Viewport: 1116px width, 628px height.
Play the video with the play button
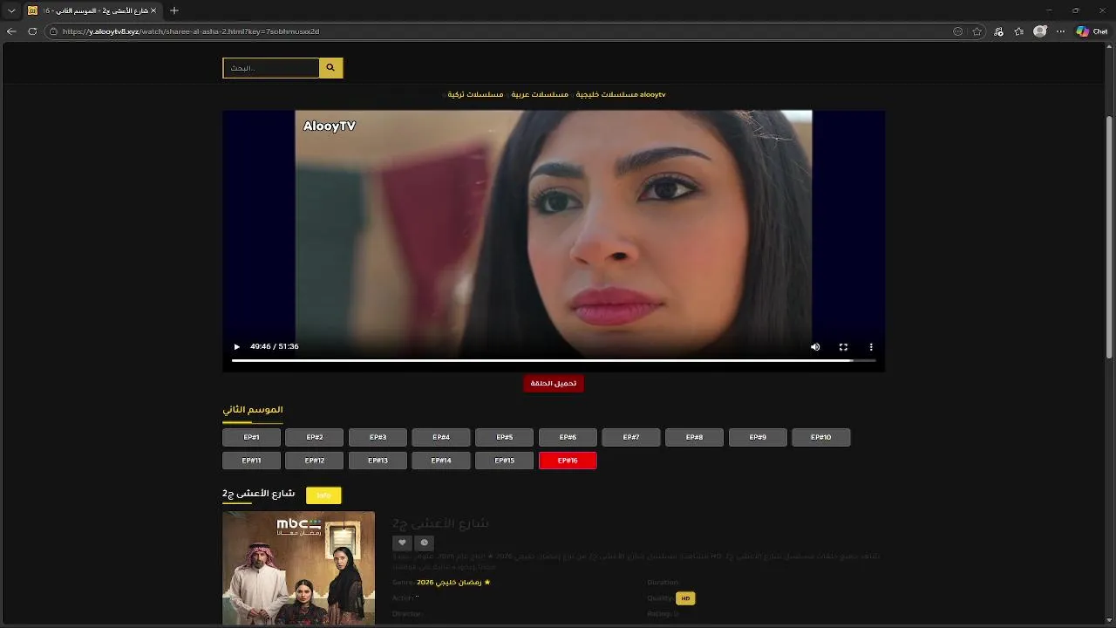236,347
